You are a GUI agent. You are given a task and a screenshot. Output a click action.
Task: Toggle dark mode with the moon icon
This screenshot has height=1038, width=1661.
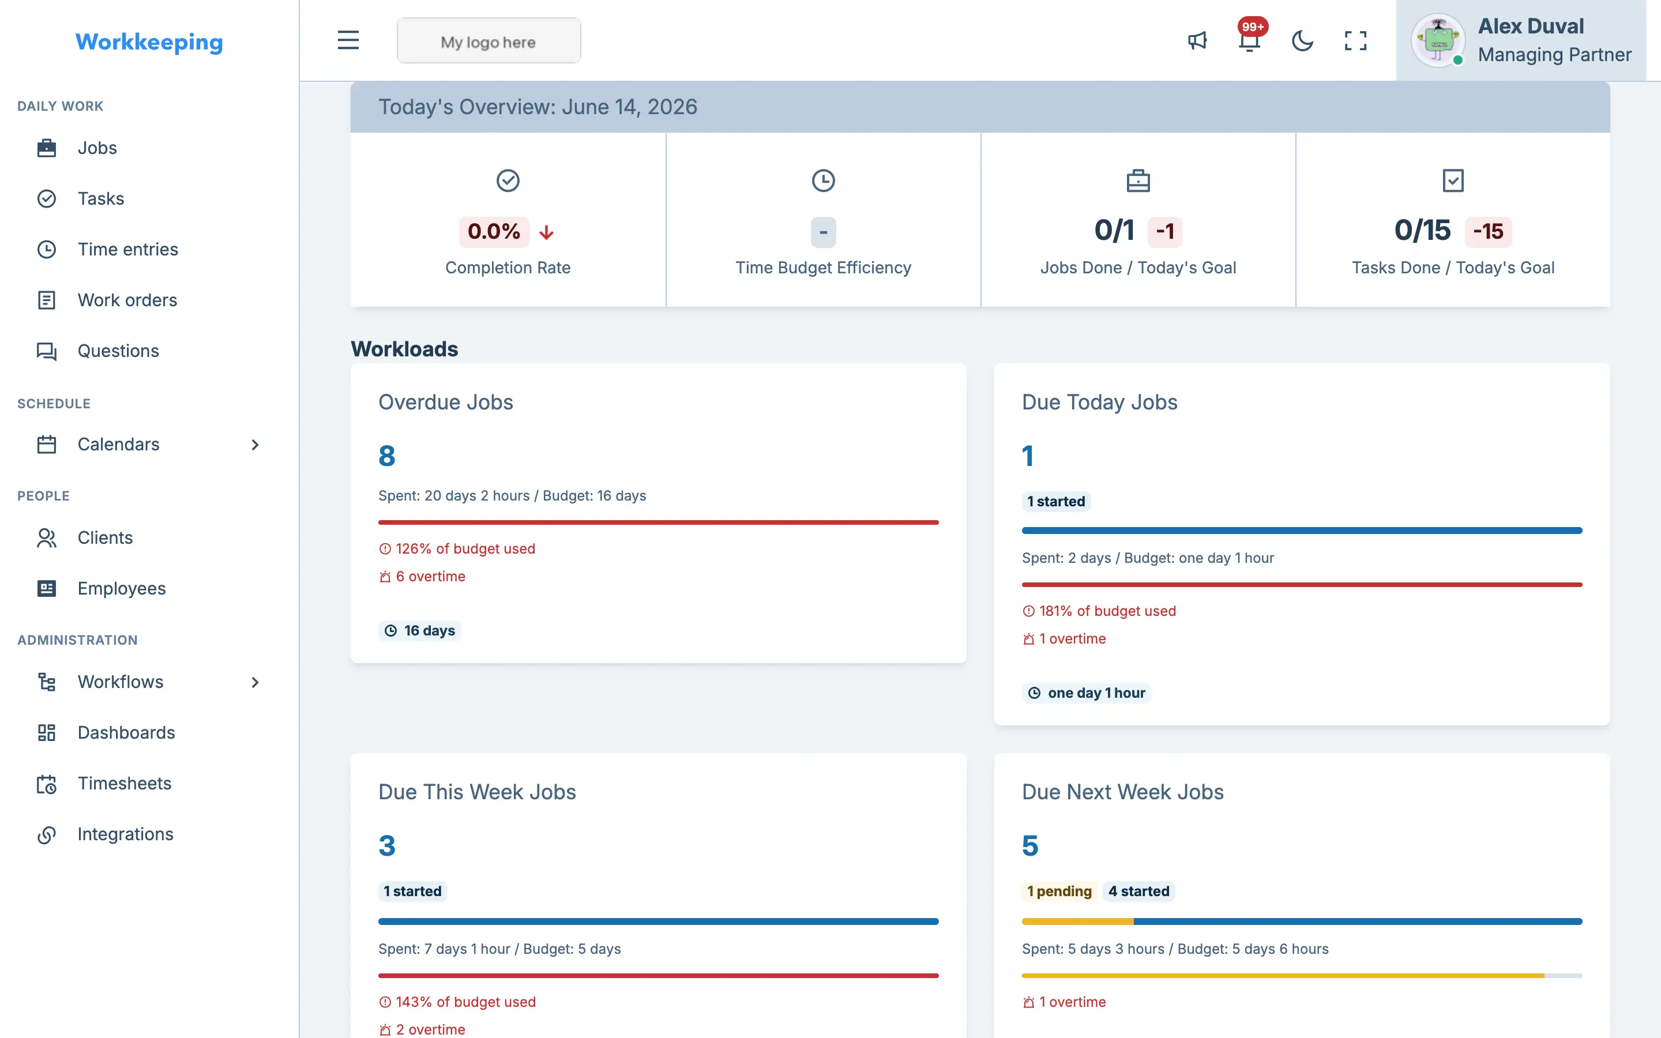(1302, 40)
